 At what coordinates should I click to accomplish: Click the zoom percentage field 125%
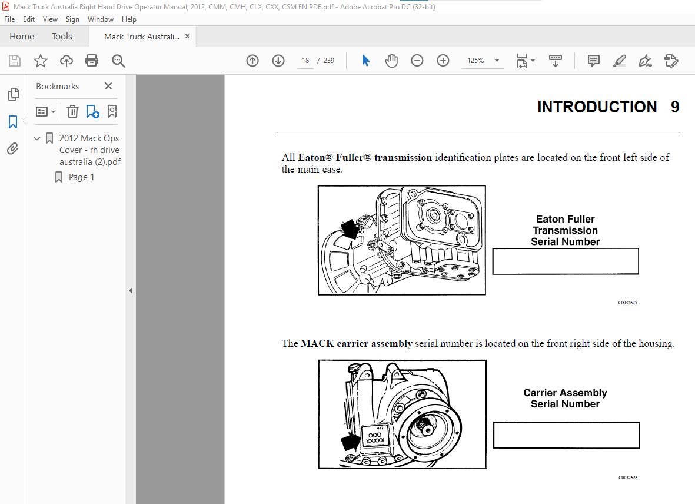(475, 61)
